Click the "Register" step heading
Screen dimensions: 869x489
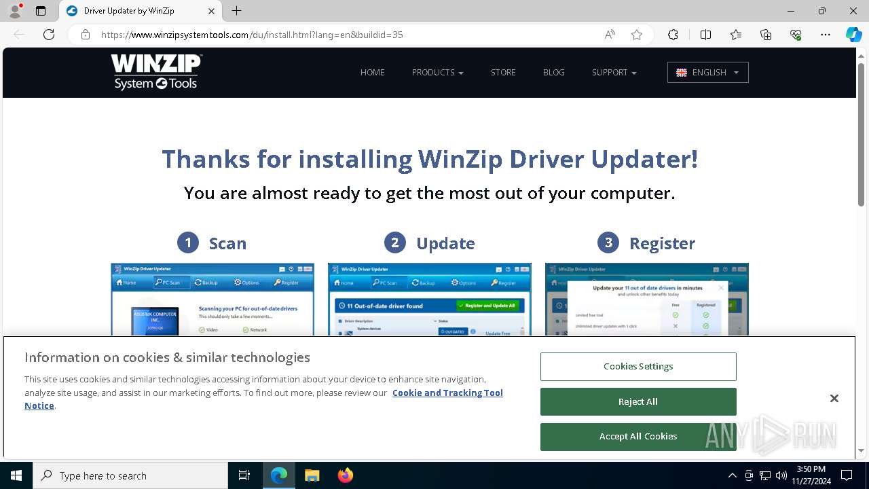point(662,243)
